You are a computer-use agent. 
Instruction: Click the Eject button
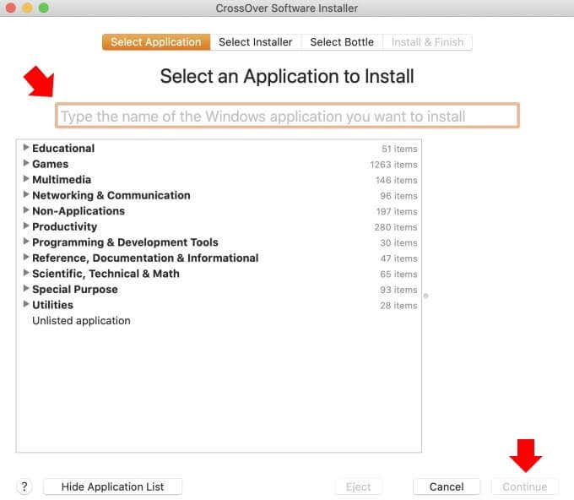tap(359, 486)
